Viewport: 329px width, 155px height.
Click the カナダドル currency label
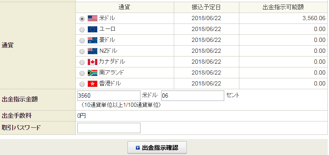(x=112, y=62)
